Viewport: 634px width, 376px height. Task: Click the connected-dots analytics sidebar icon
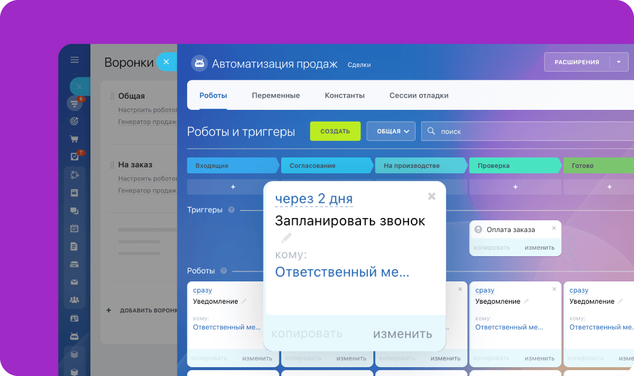tap(75, 175)
